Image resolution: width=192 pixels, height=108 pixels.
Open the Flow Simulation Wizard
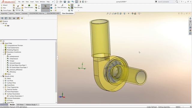(x=4, y=5)
